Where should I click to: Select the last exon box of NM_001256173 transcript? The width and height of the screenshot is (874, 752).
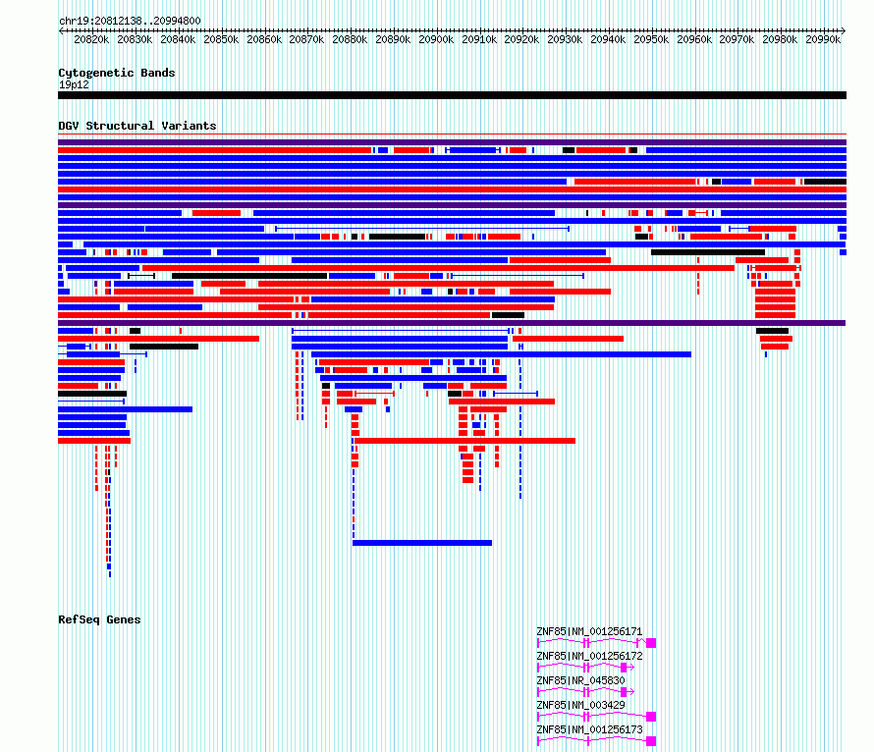650,741
